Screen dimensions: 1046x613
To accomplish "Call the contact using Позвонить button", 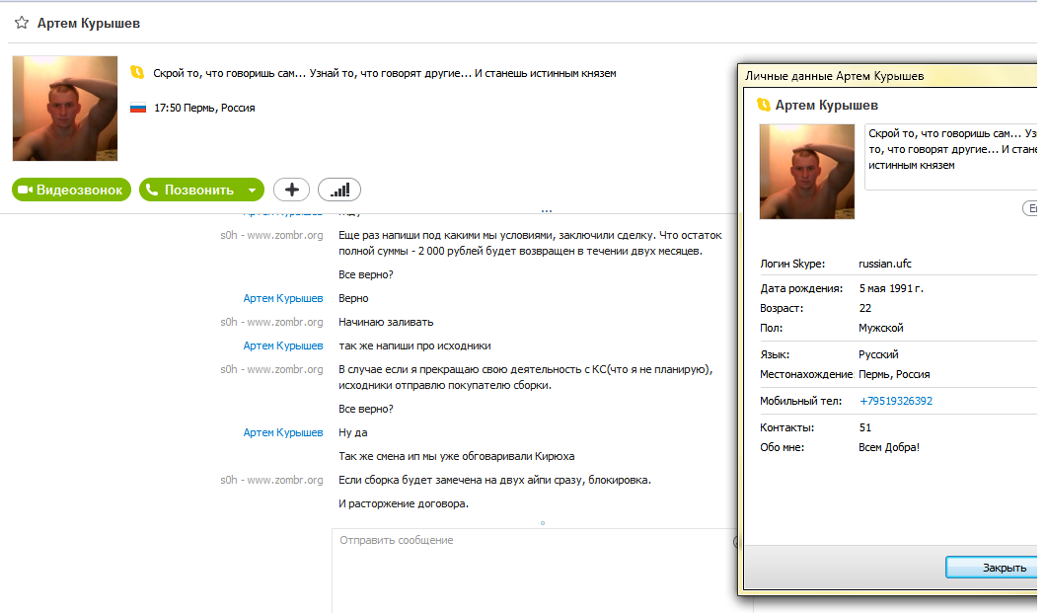I will 192,191.
